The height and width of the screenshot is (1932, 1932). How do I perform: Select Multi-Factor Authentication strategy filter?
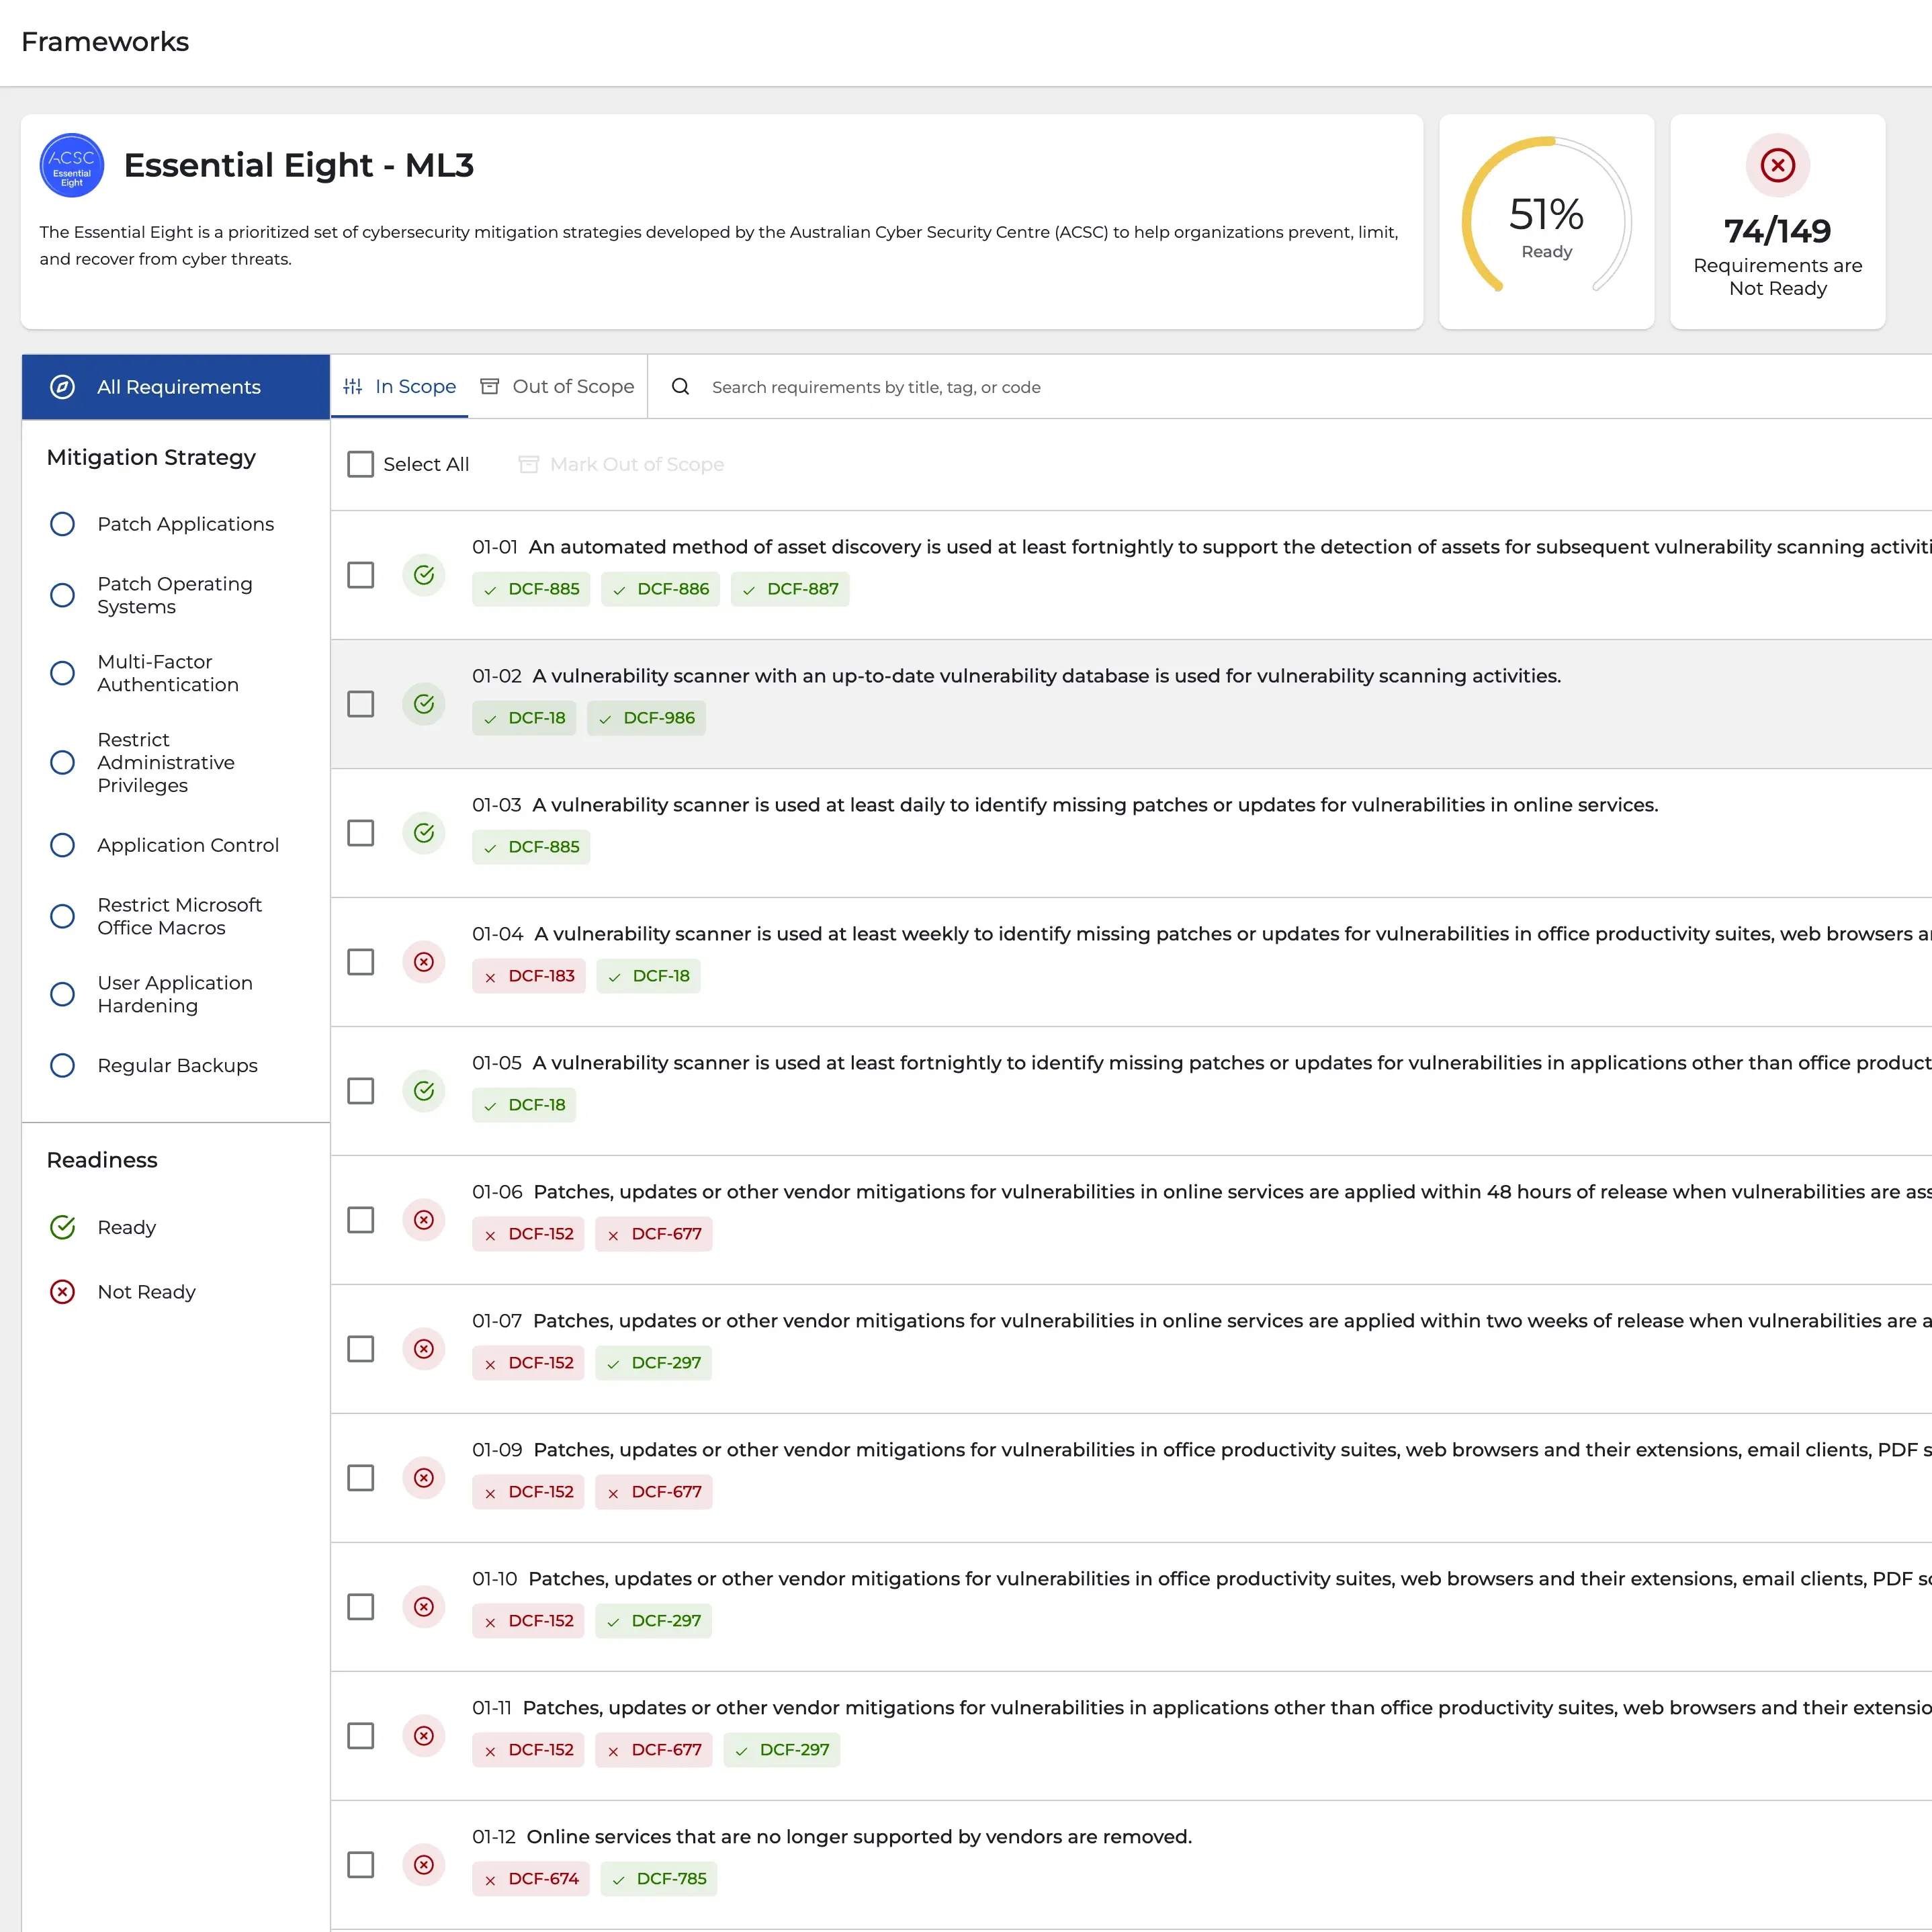tap(63, 673)
